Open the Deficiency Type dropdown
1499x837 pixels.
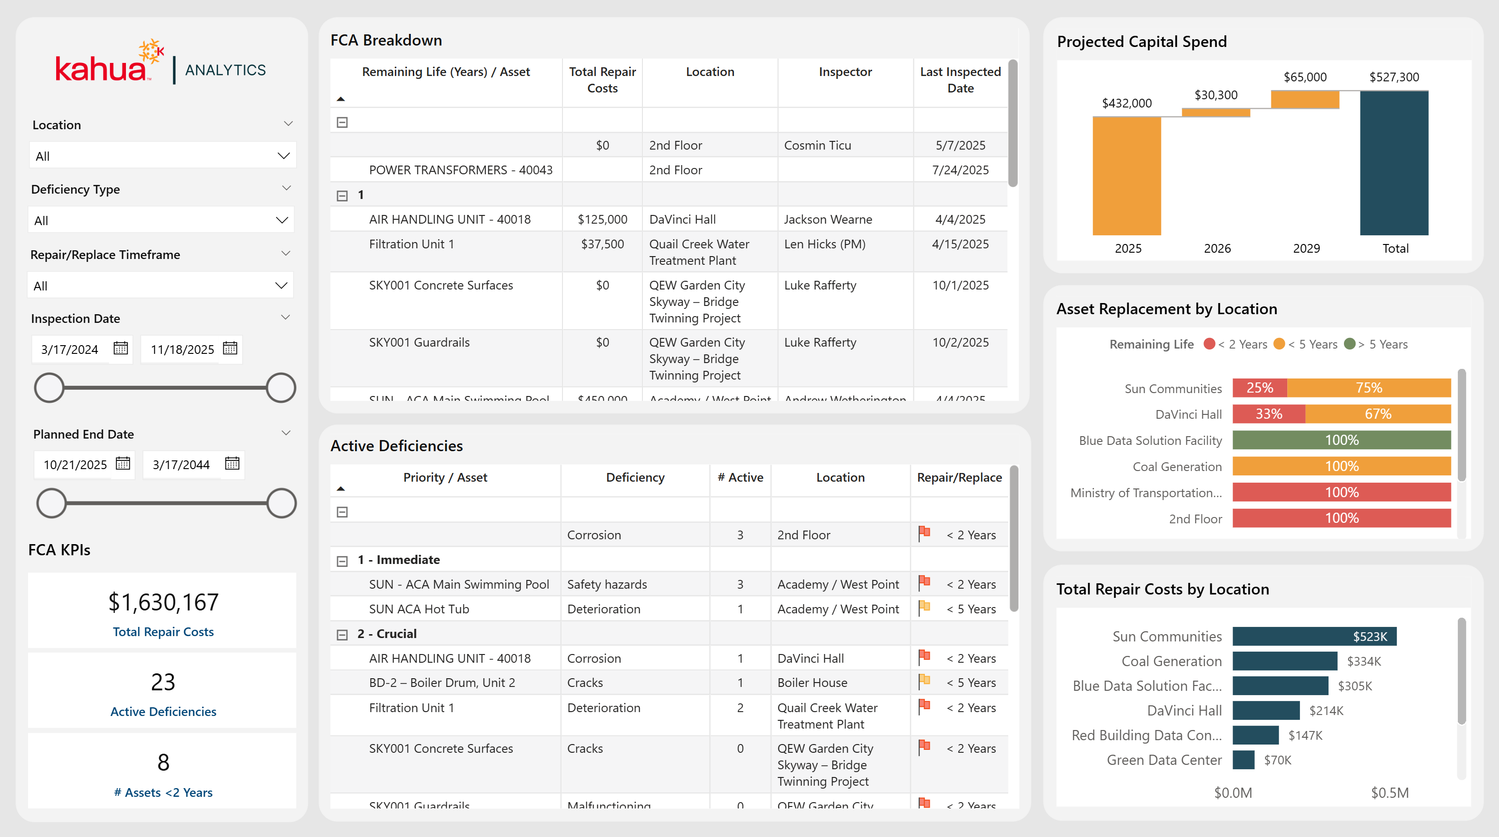pyautogui.click(x=161, y=220)
